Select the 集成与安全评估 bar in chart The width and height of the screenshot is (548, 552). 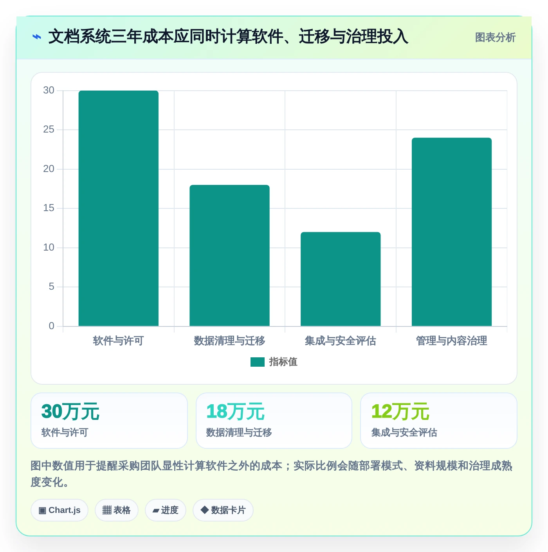point(341,279)
